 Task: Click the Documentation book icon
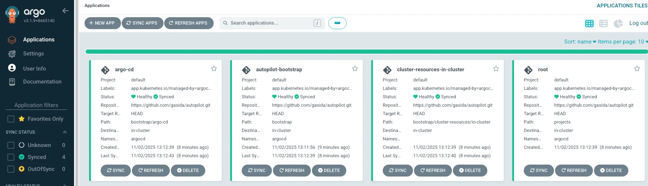[x=12, y=82]
